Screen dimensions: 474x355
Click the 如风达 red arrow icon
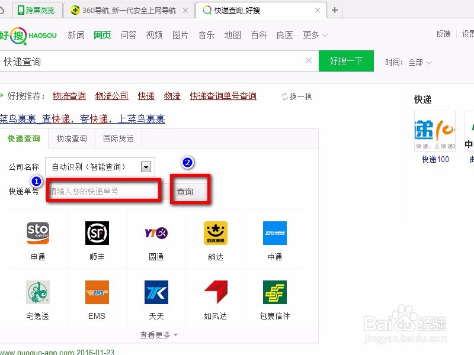coord(216,292)
